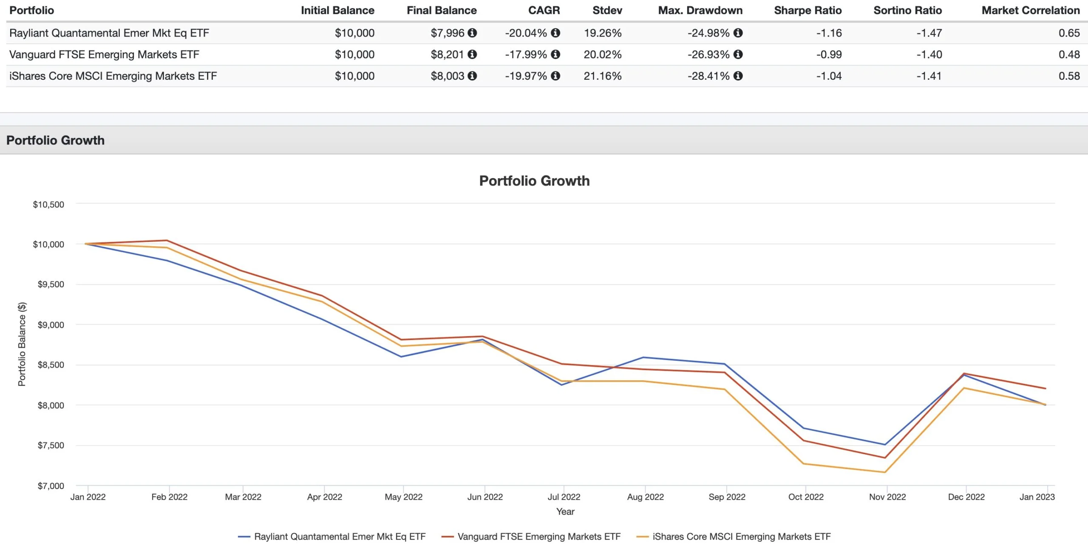Click info icon beside -28.41% drawdown
Screen dimensions: 1088x548
tap(738, 76)
